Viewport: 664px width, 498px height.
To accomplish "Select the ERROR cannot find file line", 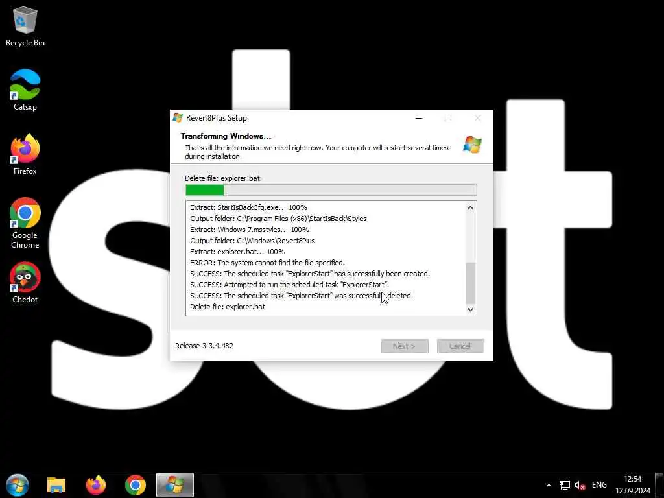I will coord(267,263).
